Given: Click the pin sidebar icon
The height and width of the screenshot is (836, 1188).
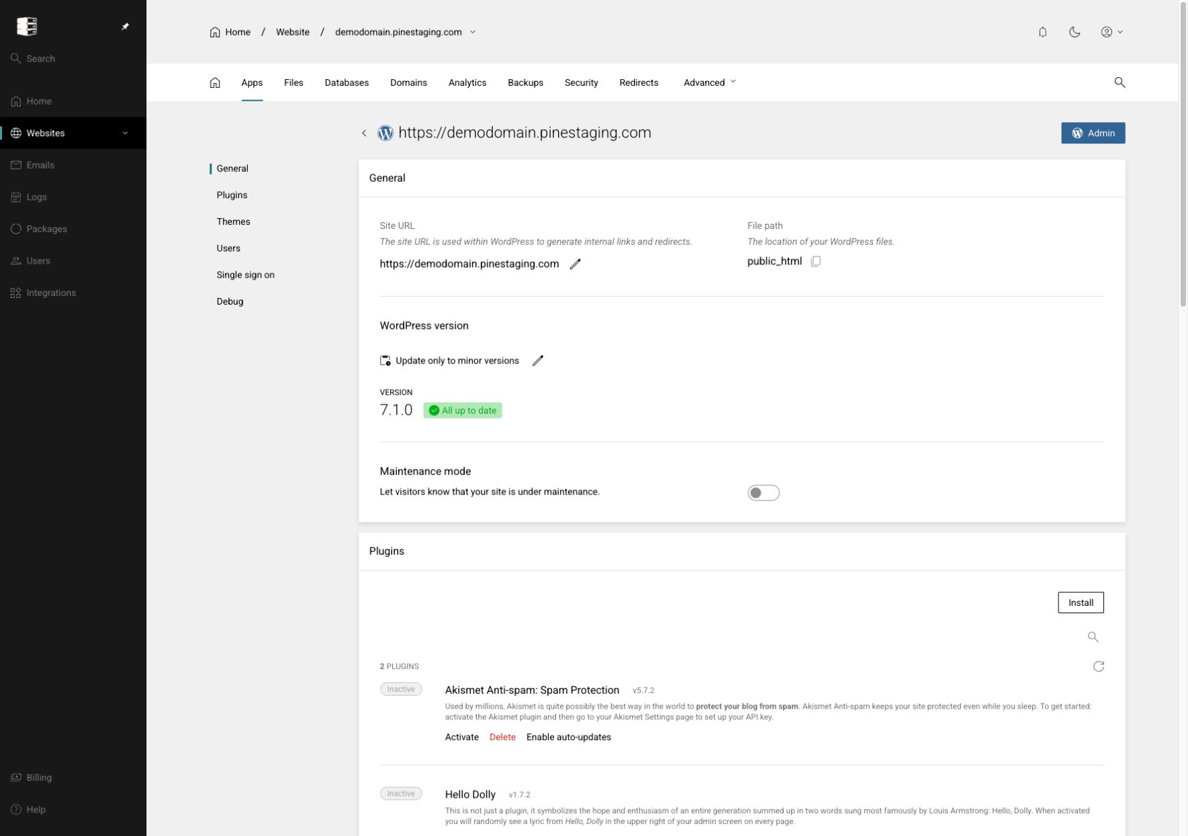Looking at the screenshot, I should tap(125, 27).
